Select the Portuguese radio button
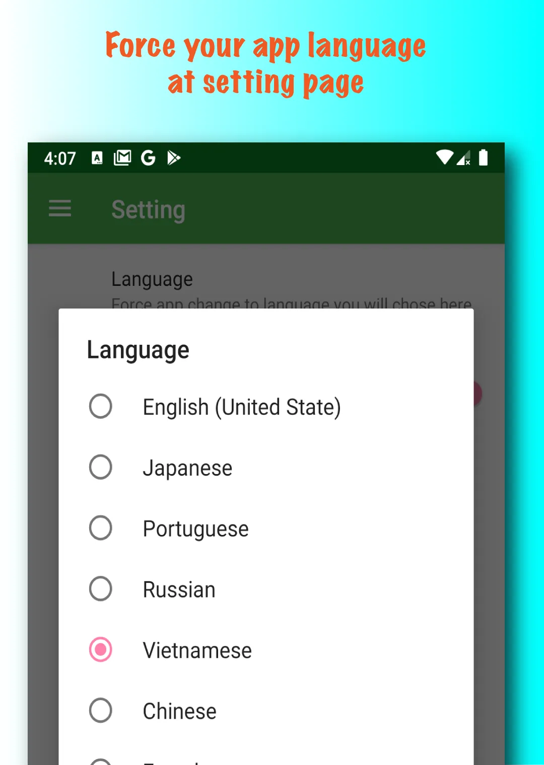 coord(101,528)
